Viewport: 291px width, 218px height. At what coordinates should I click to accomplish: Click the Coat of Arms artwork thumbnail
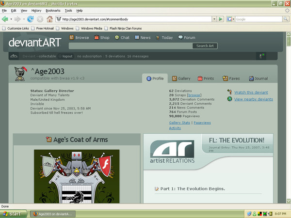[77, 176]
